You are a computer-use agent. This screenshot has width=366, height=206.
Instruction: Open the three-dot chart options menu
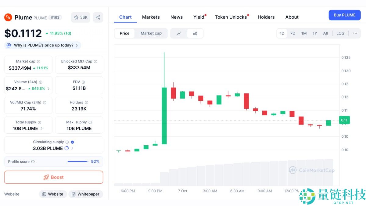[355, 33]
